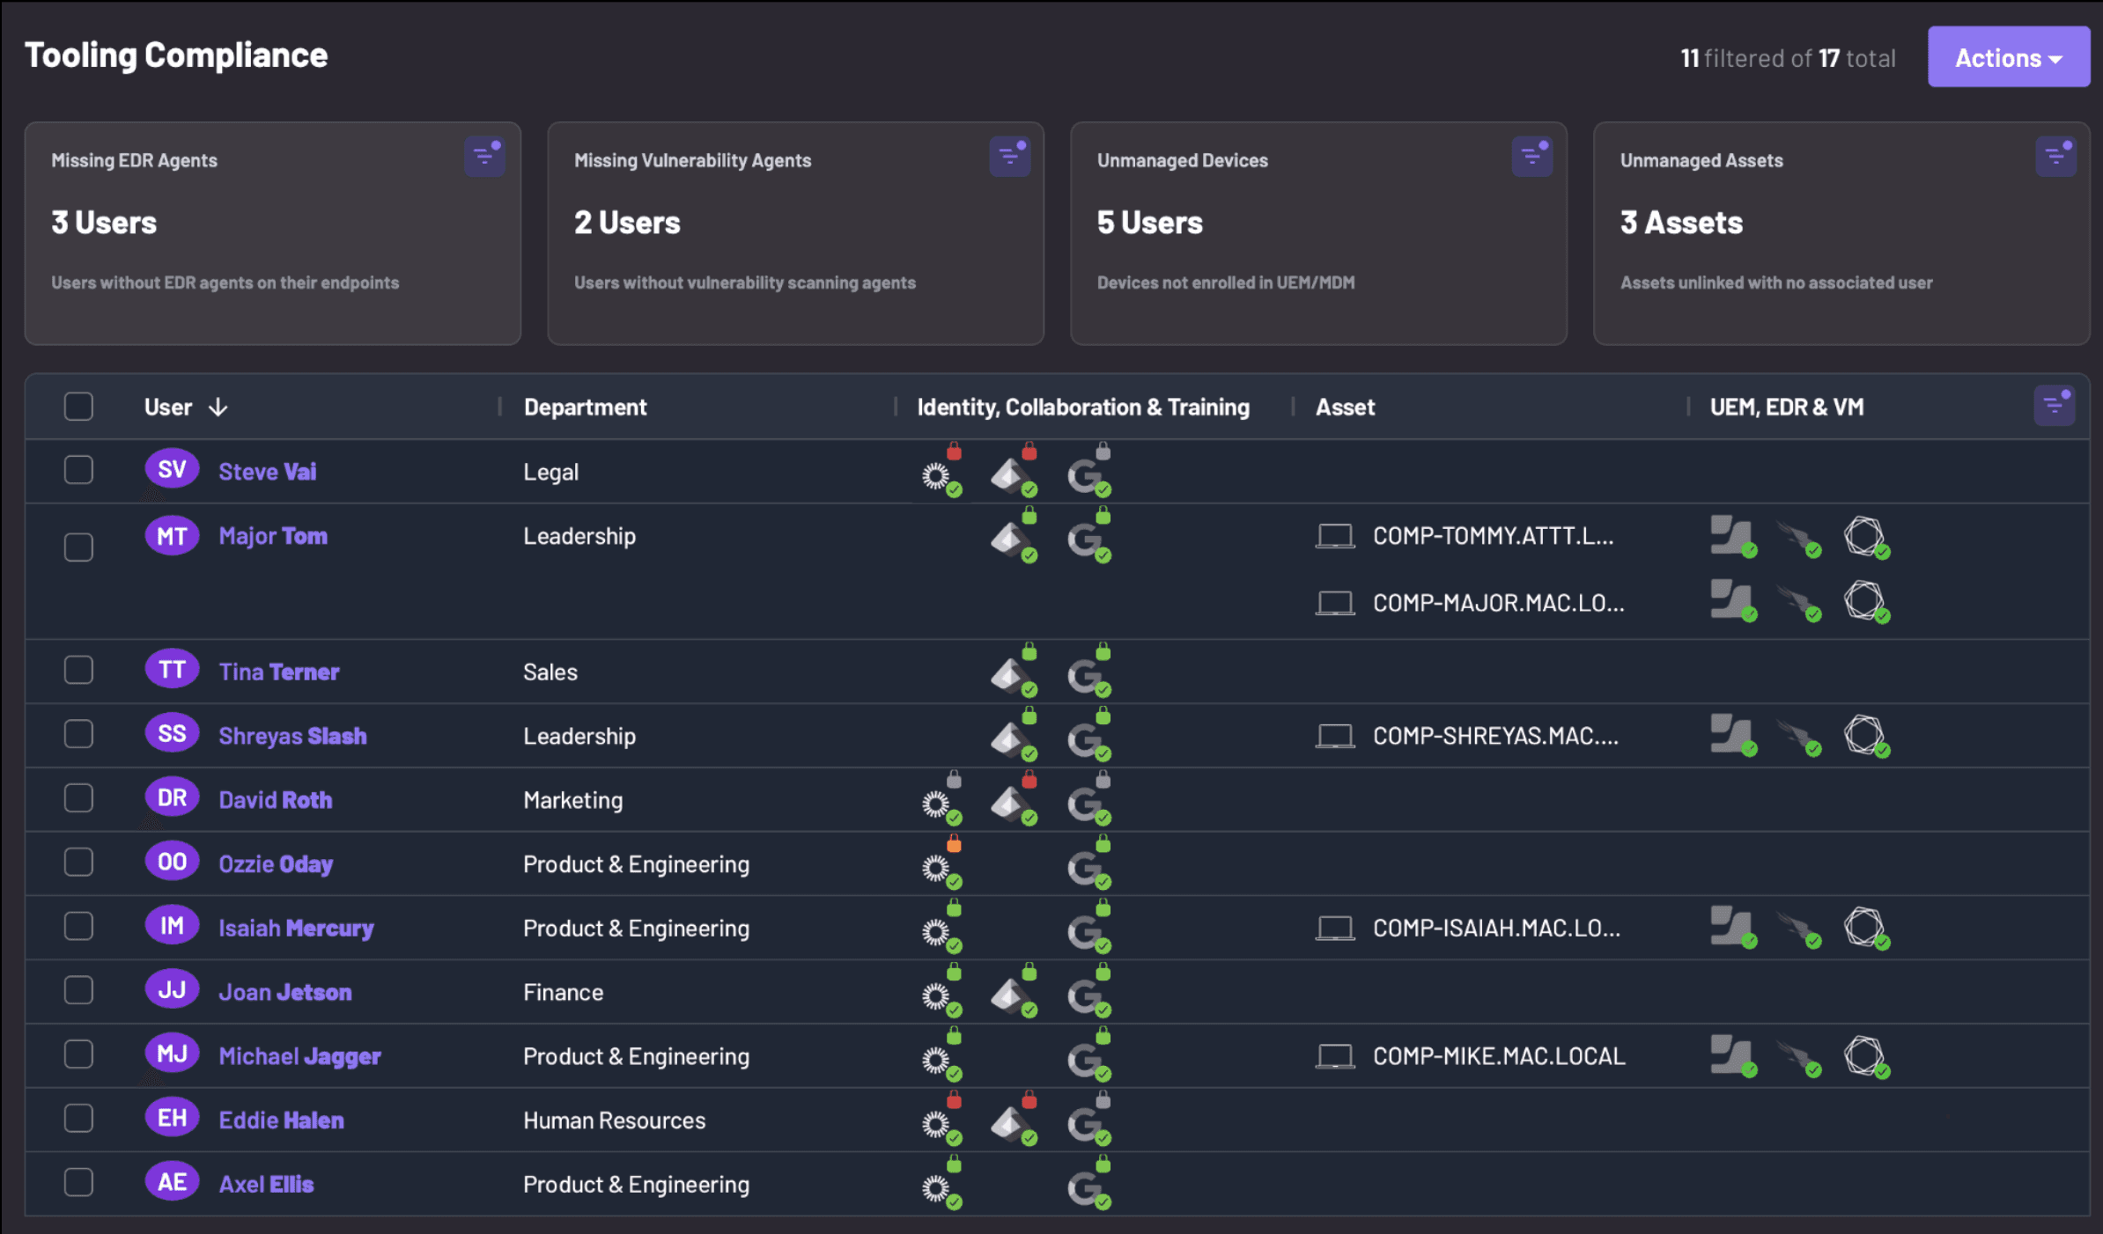Click the UEM, EDR & VM column header
Viewport: 2103px width, 1234px height.
click(1786, 408)
